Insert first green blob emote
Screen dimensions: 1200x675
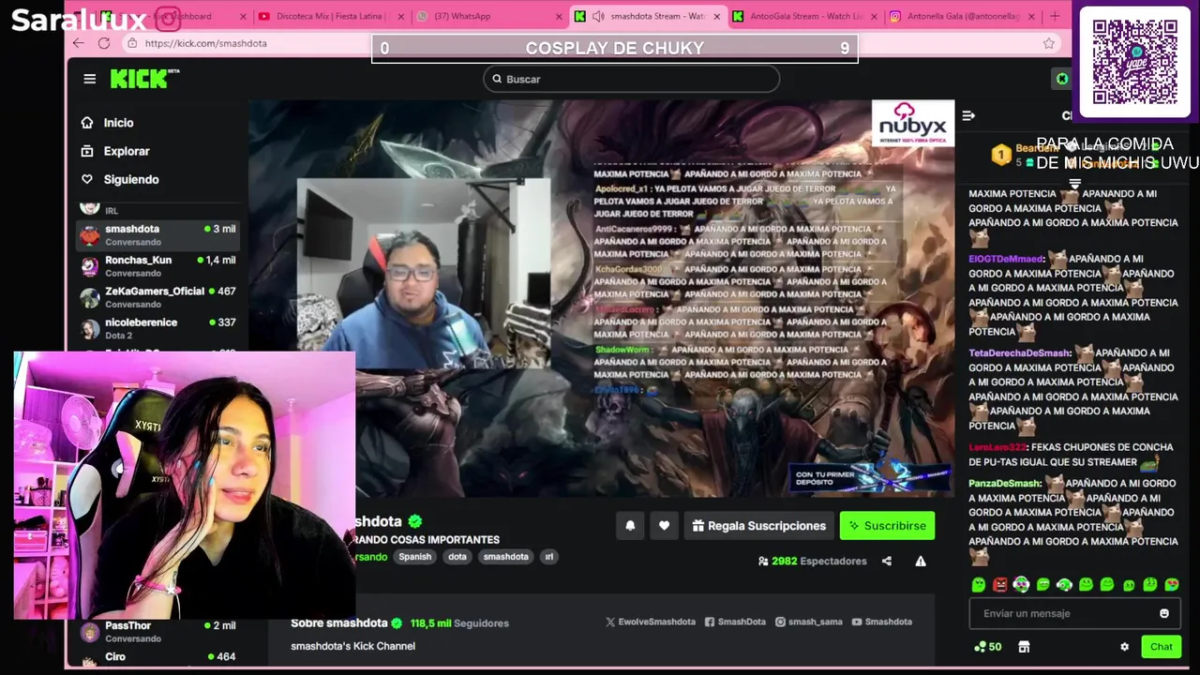pos(979,585)
